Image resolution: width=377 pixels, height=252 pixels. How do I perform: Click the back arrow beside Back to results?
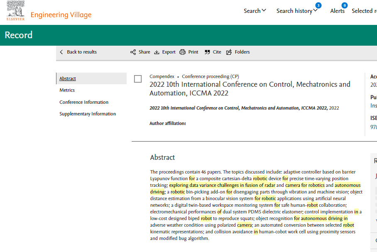pyautogui.click(x=62, y=52)
